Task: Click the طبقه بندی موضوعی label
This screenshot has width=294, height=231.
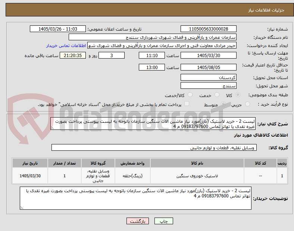Action: [268, 95]
